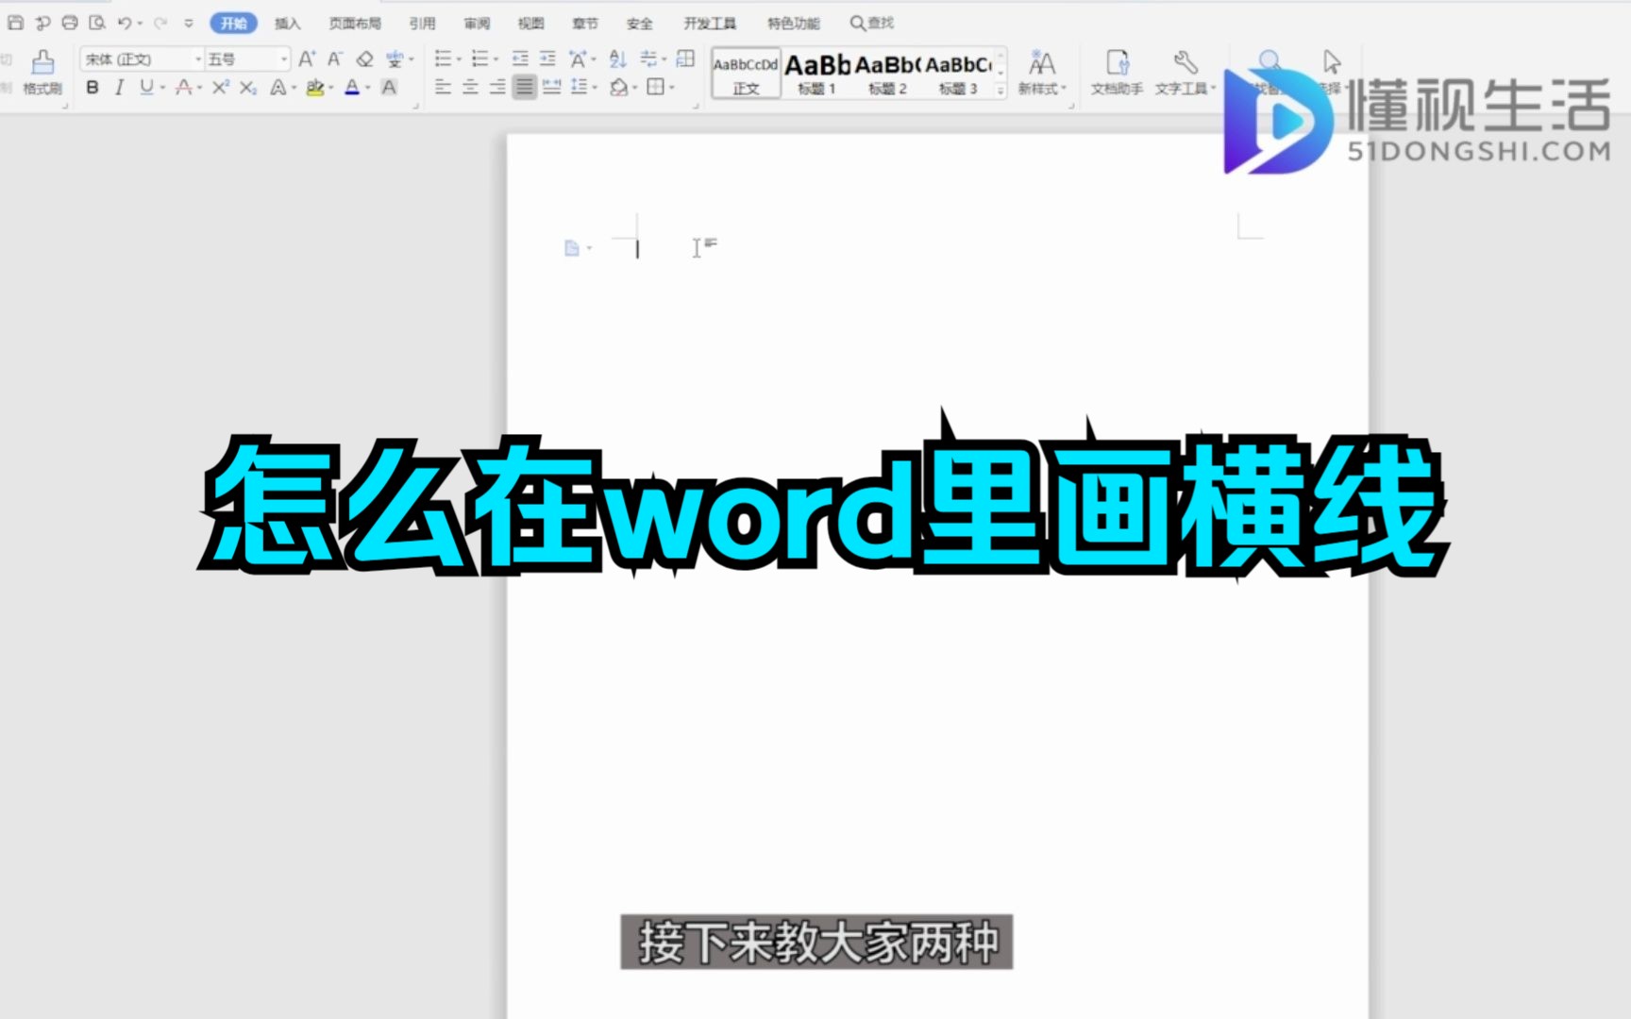Open the 章节 Section tab
The height and width of the screenshot is (1019, 1631).
coord(585,23)
